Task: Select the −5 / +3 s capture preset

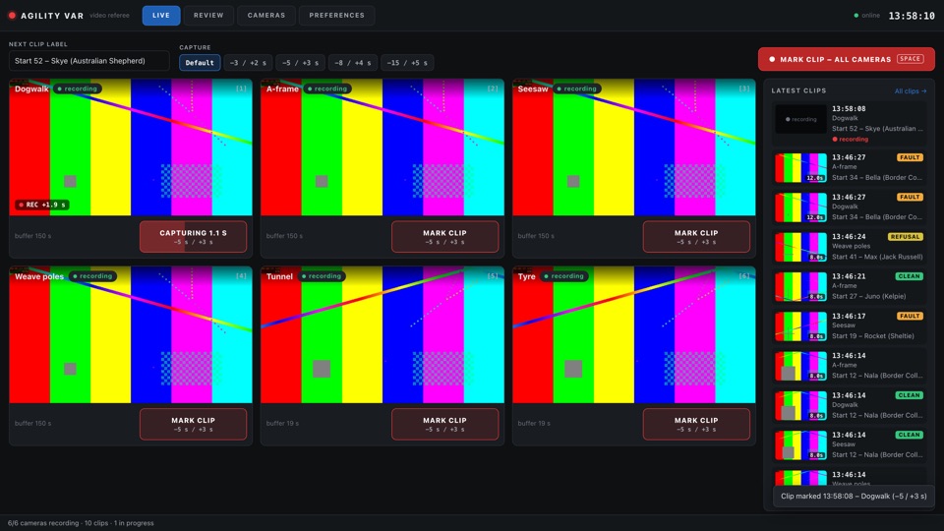Action: tap(301, 63)
